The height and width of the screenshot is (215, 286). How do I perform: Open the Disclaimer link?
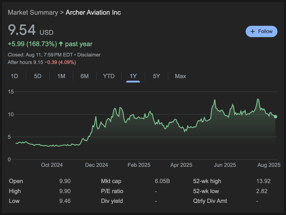[89, 55]
